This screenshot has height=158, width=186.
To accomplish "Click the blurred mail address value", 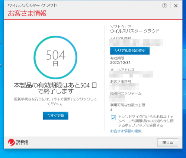I will [131, 74].
